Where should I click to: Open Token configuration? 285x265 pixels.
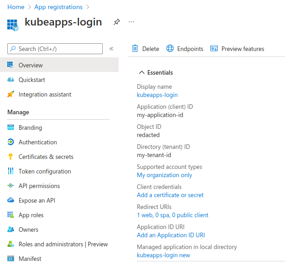(x=45, y=171)
